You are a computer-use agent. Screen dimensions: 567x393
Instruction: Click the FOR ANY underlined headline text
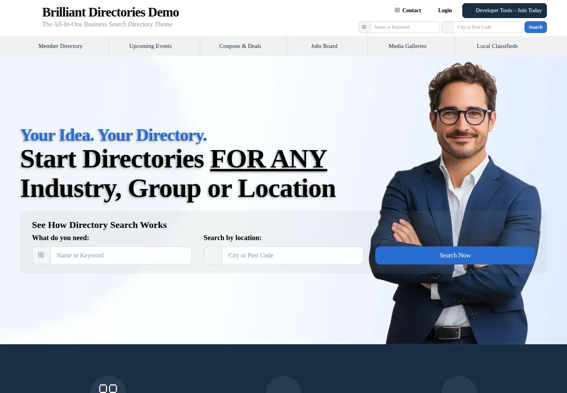(x=269, y=159)
